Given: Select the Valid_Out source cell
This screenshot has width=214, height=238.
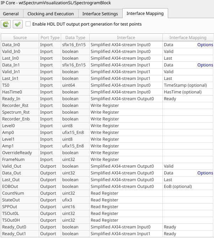Looking at the screenshot, I should click(x=20, y=166).
